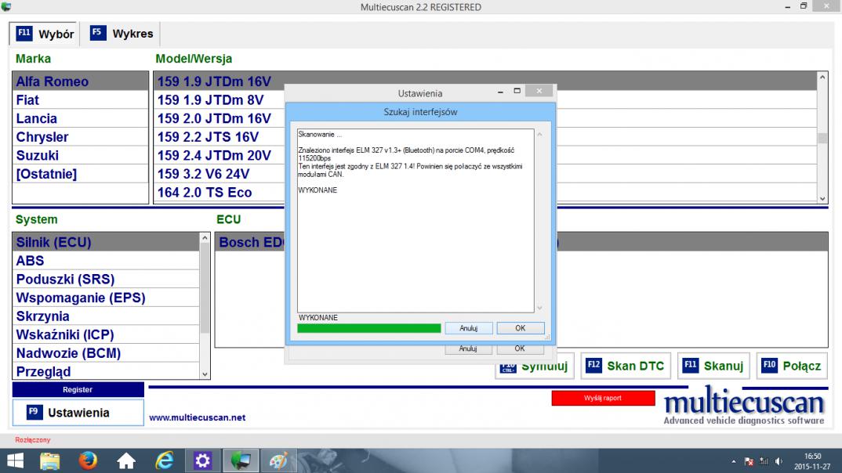Click the scan results text area
The width and height of the screenshot is (842, 473).
(416, 220)
